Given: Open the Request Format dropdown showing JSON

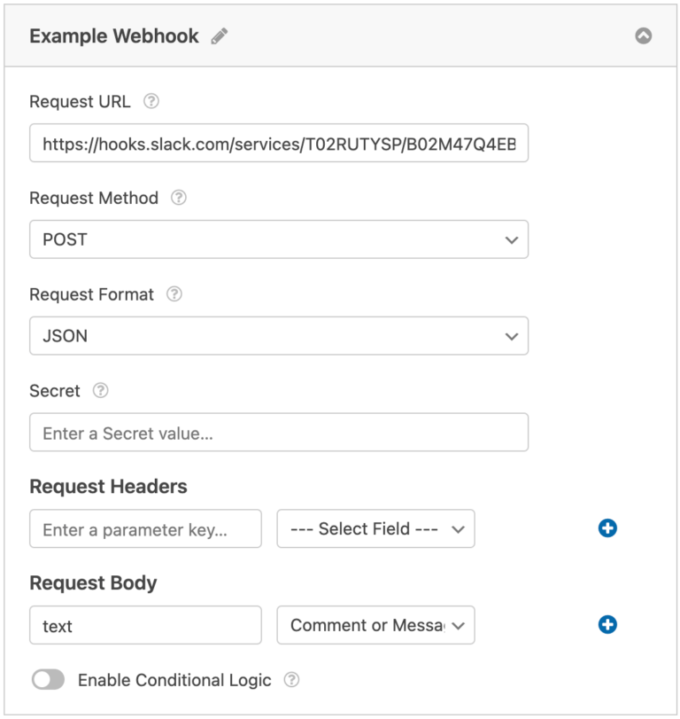Looking at the screenshot, I should 279,336.
